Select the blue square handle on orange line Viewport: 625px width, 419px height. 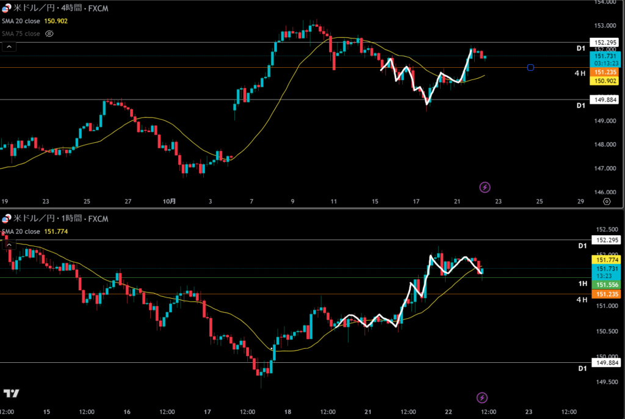[530, 67]
